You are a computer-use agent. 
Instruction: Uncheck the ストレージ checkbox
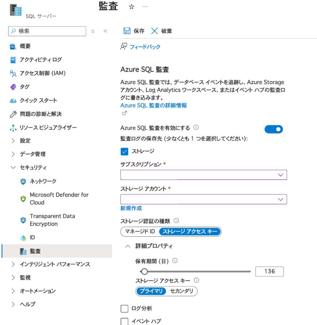pyautogui.click(x=125, y=151)
